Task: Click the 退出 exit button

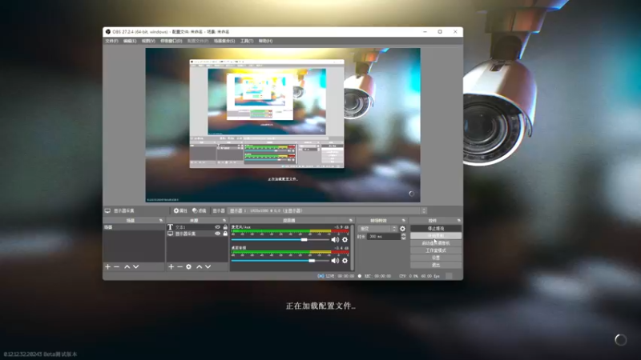Action: click(x=436, y=266)
